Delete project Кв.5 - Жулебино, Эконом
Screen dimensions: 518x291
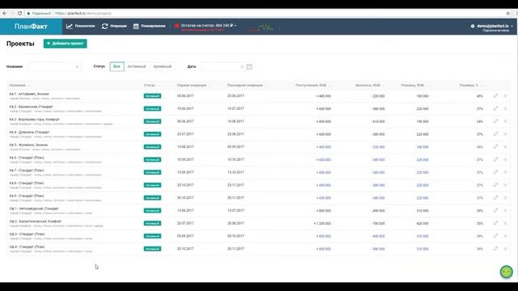pyautogui.click(x=505, y=147)
